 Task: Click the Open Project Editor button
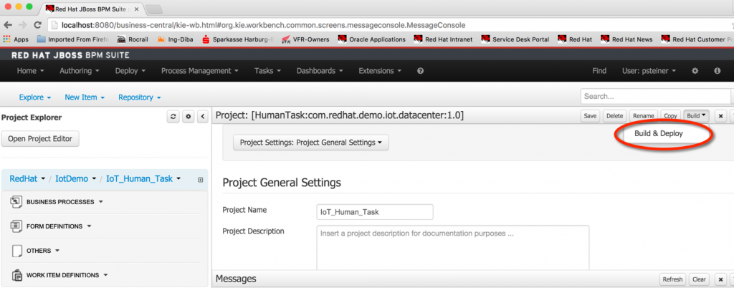[x=40, y=139]
